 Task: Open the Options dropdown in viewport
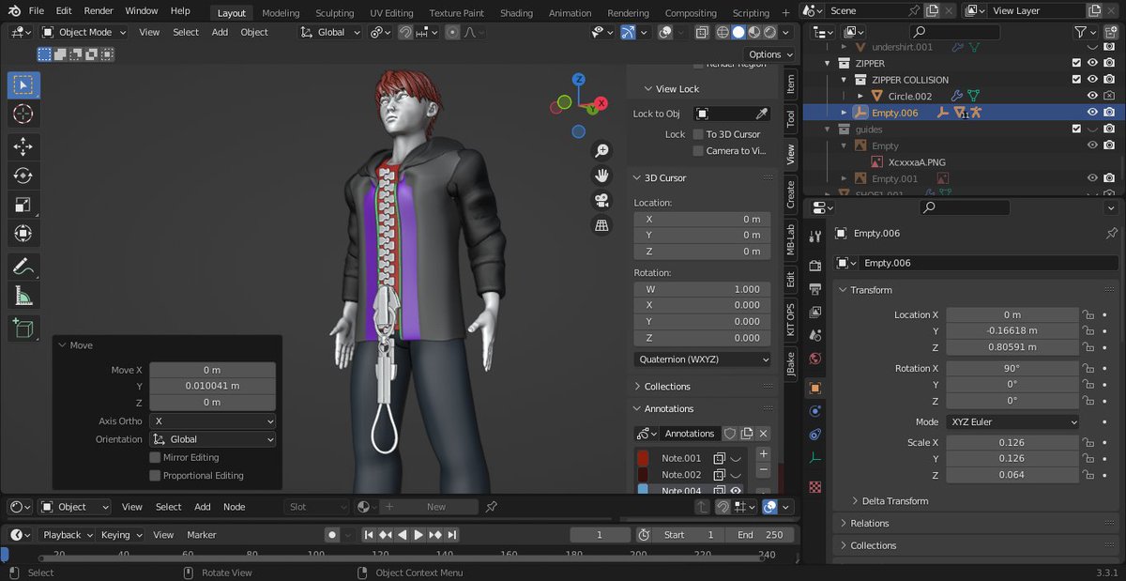[x=769, y=54]
